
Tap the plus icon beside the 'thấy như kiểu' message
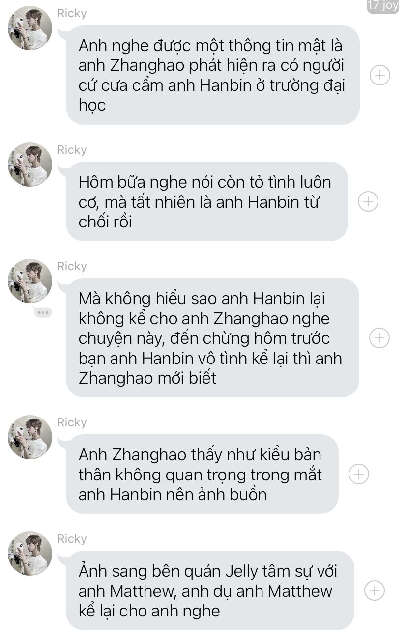coord(359,474)
